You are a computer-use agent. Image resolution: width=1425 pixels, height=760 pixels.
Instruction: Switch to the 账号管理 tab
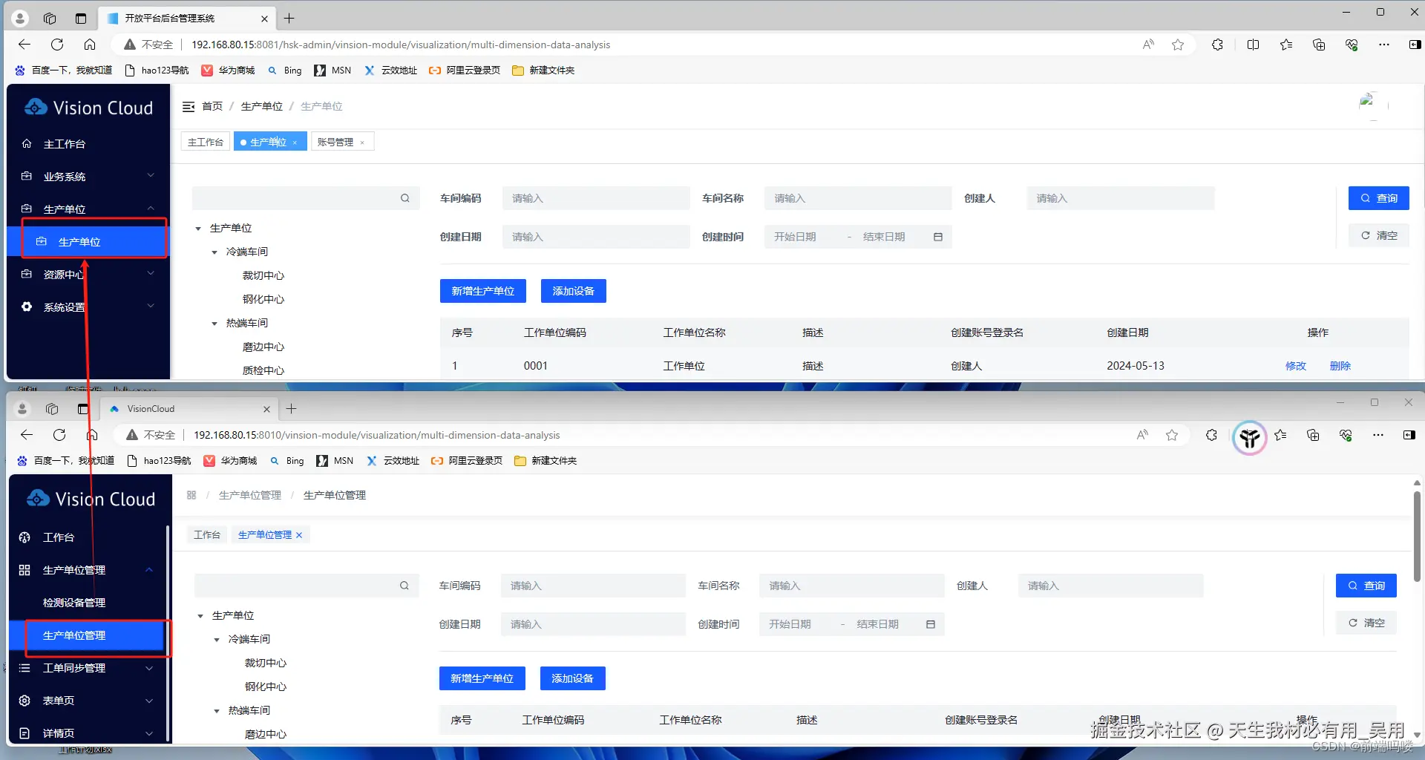click(x=336, y=141)
